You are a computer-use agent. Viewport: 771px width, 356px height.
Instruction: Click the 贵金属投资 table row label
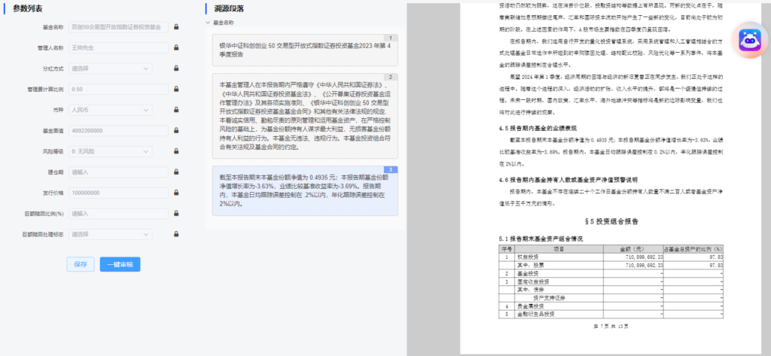(530, 306)
